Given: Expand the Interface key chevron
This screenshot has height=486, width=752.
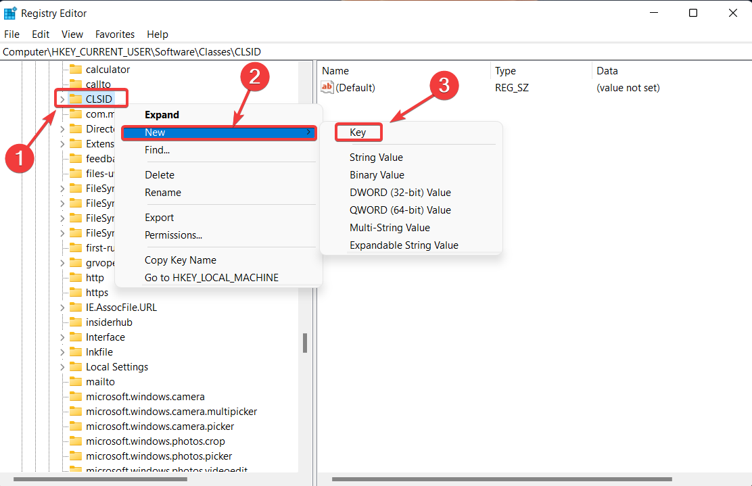Looking at the screenshot, I should tap(62, 337).
